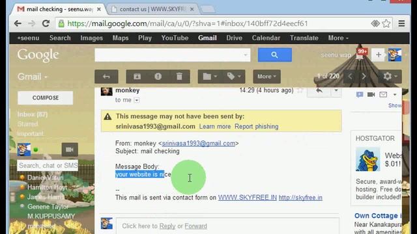The image size is (417, 234).
Task: Click in Search, chat or SMS field
Action: click(x=48, y=166)
